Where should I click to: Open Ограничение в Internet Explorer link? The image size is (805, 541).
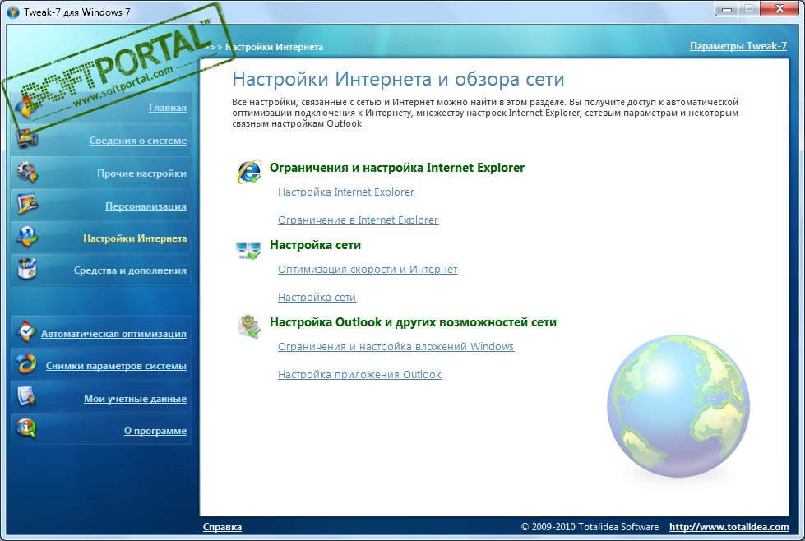(x=358, y=220)
